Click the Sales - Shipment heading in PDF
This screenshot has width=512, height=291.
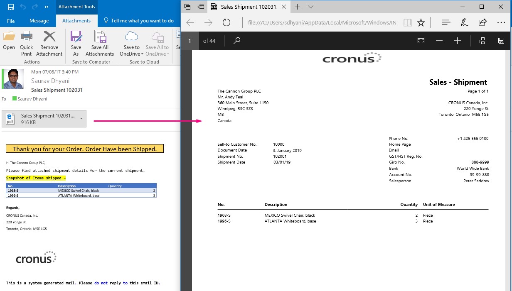[458, 82]
